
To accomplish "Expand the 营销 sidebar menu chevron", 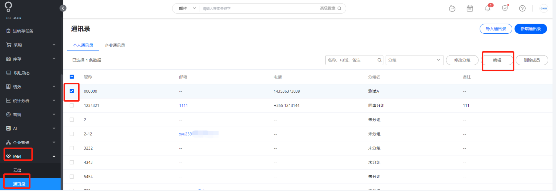I will (54, 114).
